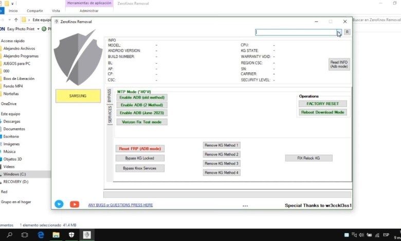Click Remove KG Method 2

click(x=222, y=154)
